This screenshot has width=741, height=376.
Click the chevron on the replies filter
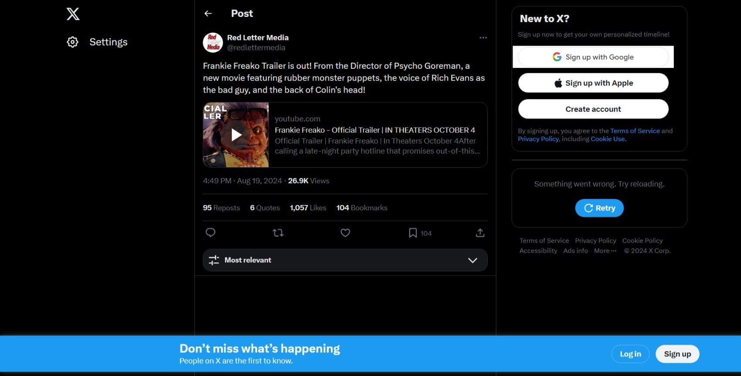472,260
